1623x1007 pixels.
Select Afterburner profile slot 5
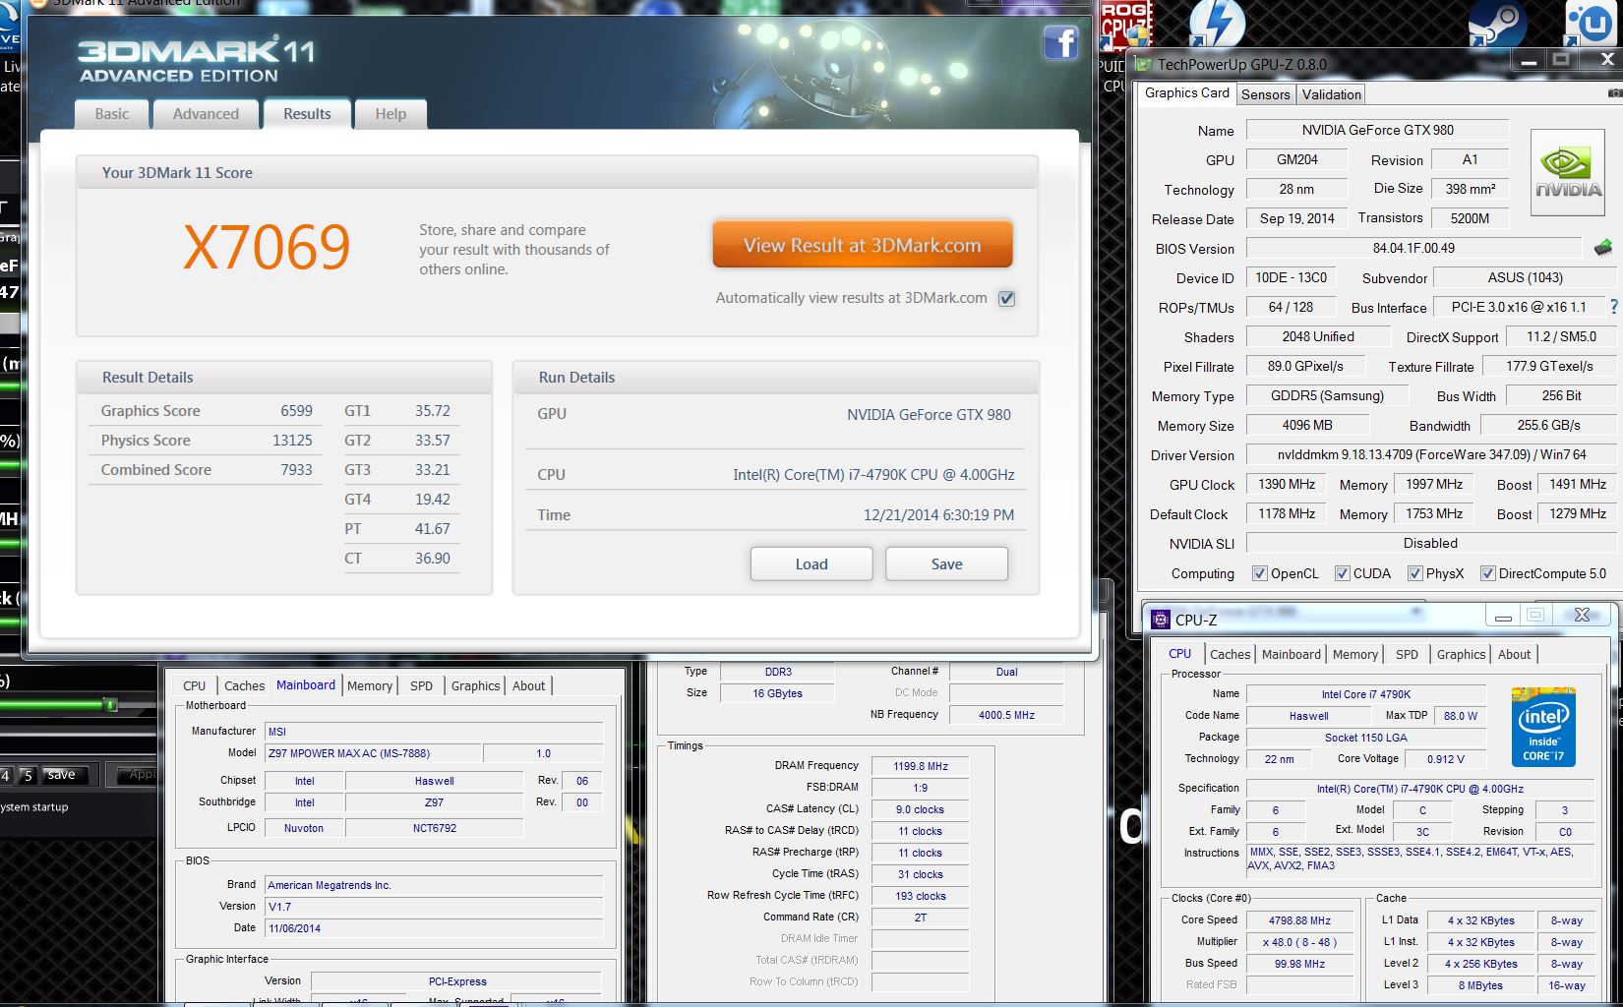click(28, 775)
